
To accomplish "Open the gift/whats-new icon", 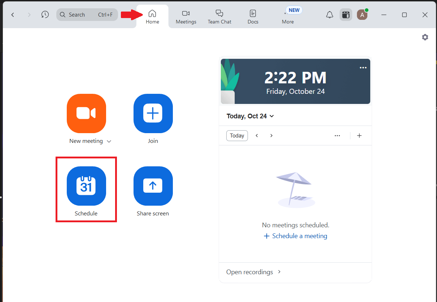I will coord(346,15).
